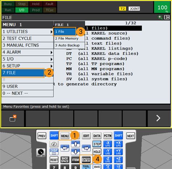Click the left SHIFT key
This screenshot has width=172, height=169.
[54, 135]
